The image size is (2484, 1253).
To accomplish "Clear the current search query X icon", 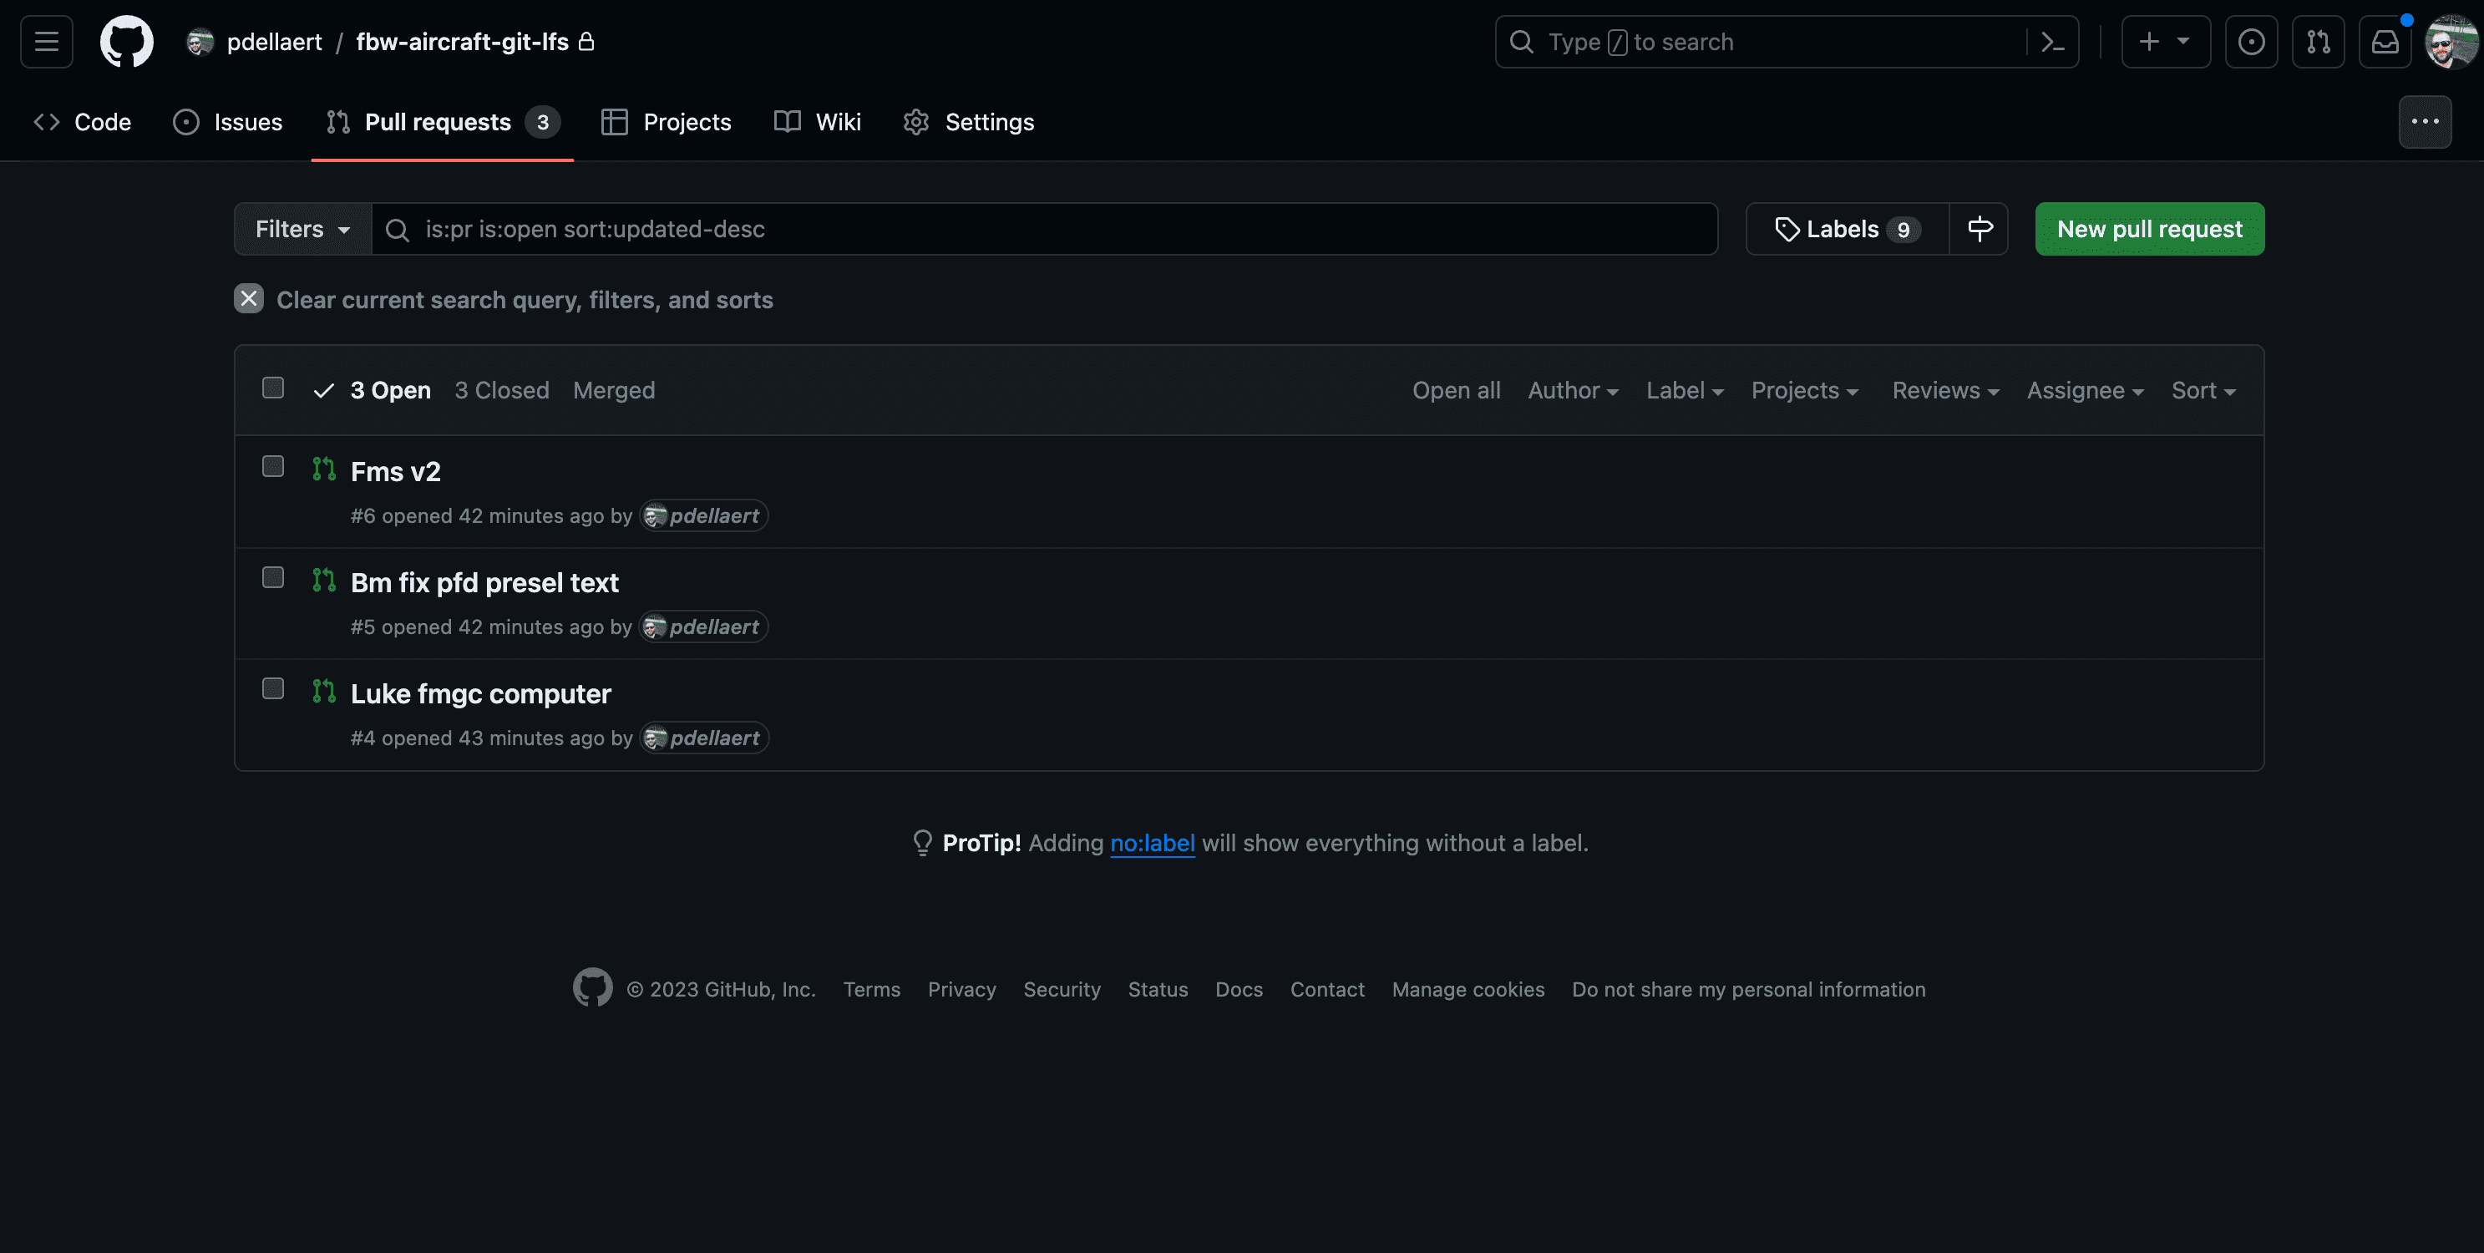I will pos(249,299).
